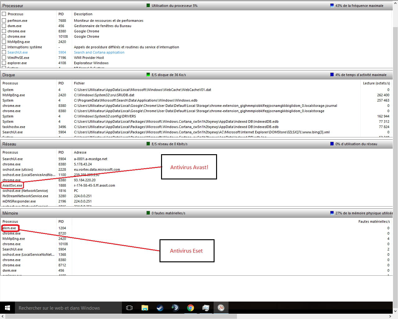Tick the select-all checkbox beside the Processus header

click(x=4, y=14)
